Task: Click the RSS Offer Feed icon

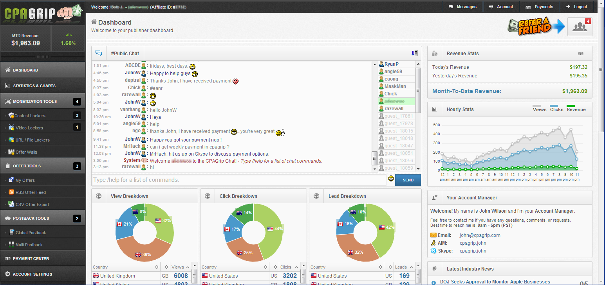Action: coord(11,192)
